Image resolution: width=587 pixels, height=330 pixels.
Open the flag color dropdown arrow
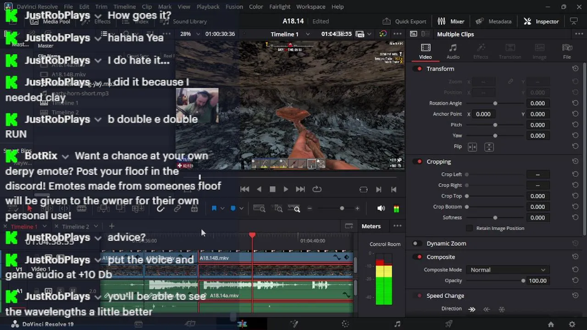click(222, 209)
